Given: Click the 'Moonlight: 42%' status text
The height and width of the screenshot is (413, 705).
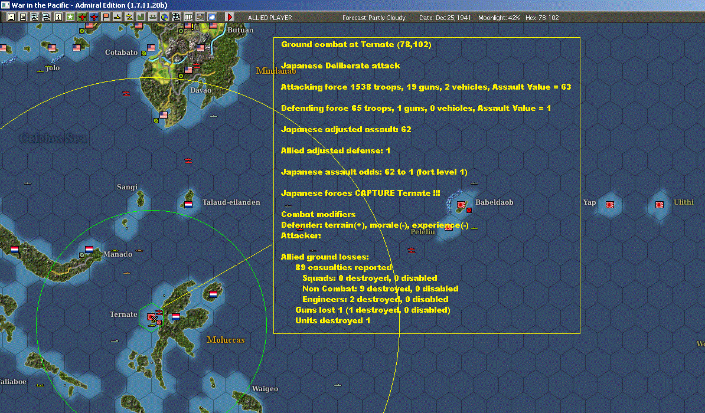Looking at the screenshot, I should [x=498, y=18].
